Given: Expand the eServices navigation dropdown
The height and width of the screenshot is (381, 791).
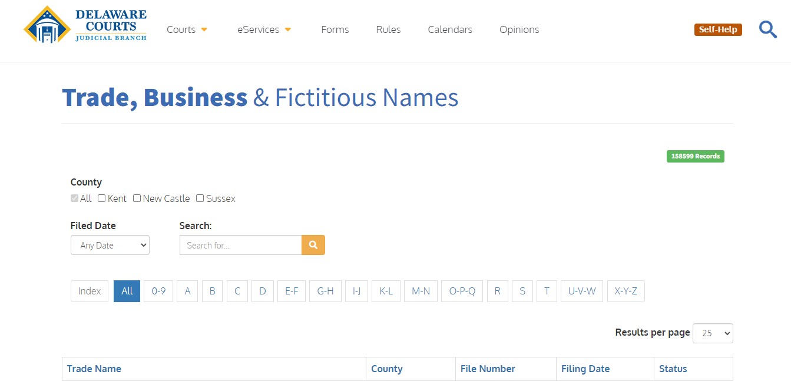Looking at the screenshot, I should [263, 29].
